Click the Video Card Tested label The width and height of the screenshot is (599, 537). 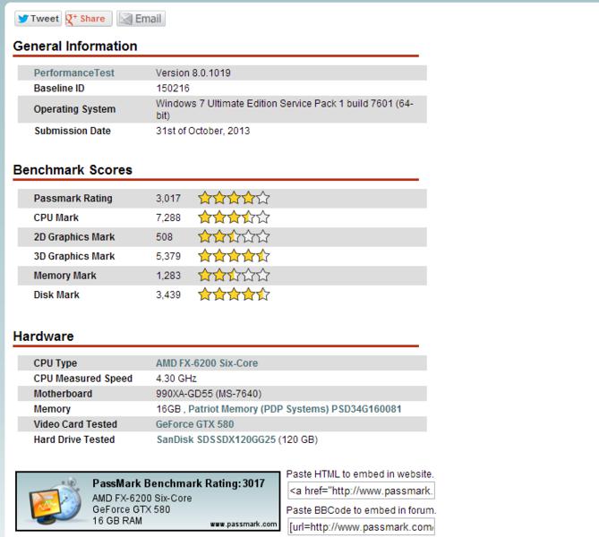click(75, 424)
